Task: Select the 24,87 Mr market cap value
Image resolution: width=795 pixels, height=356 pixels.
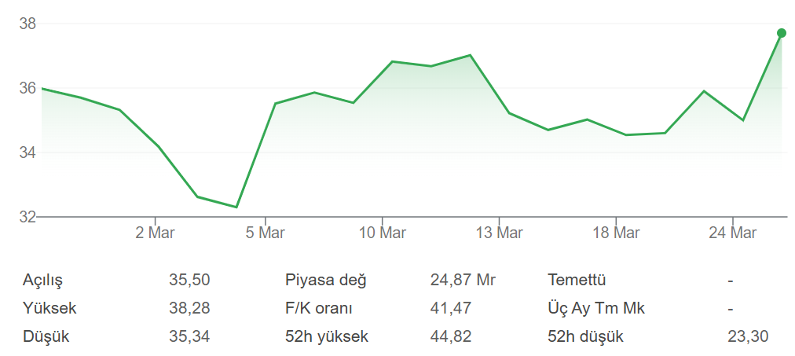Action: point(463,281)
